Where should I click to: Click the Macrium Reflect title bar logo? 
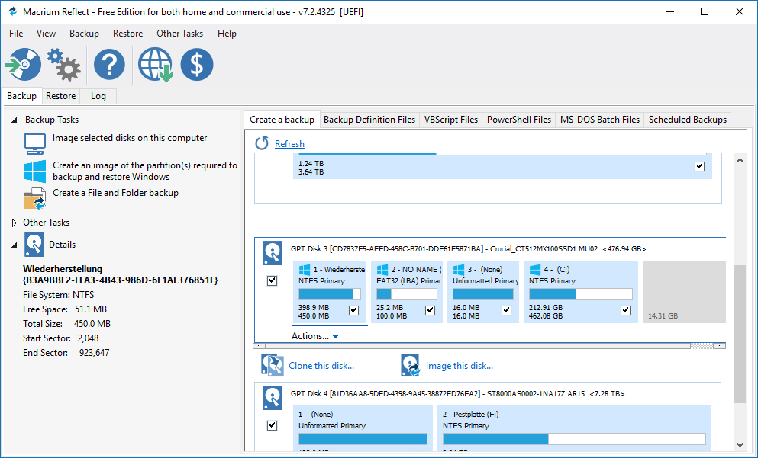(x=12, y=11)
